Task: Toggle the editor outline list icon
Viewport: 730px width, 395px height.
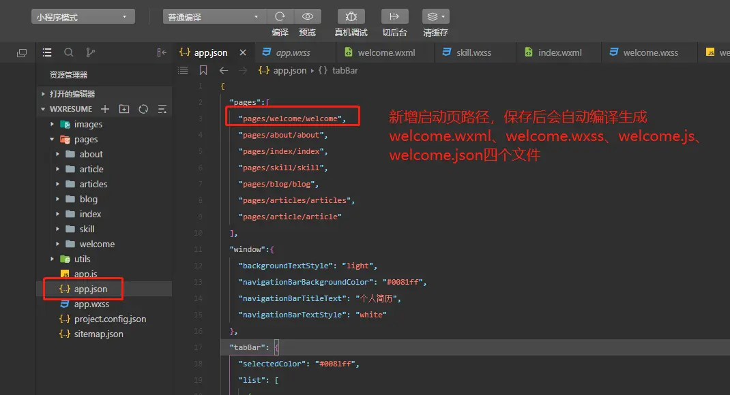Action: coord(183,70)
